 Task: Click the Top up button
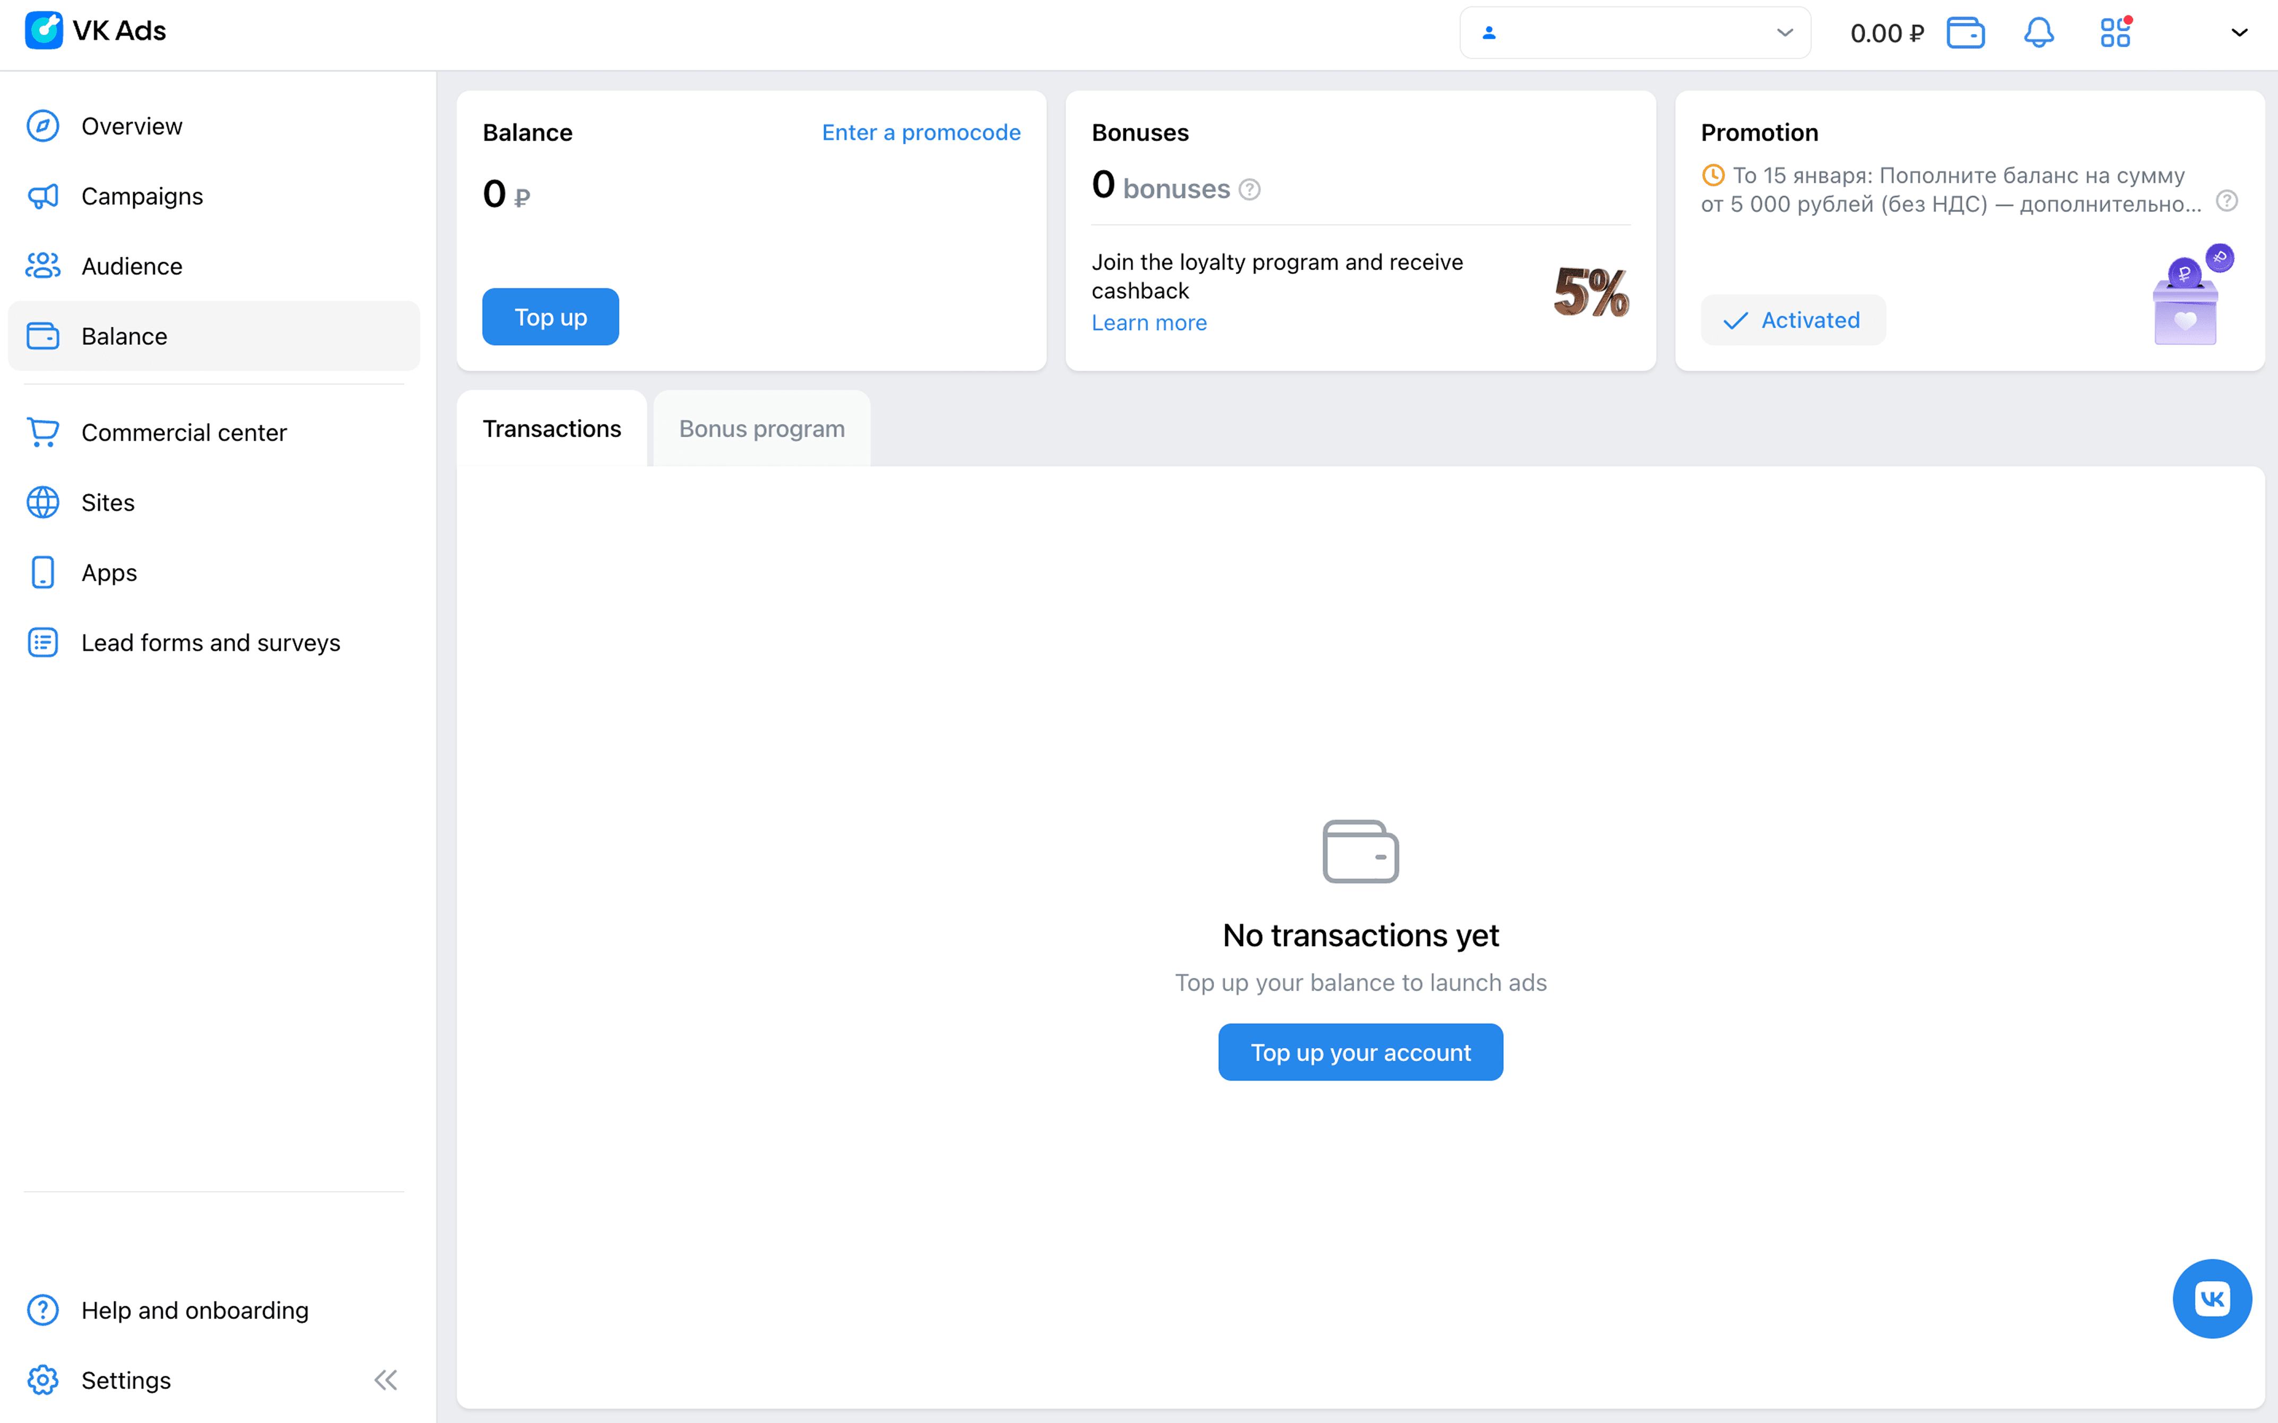click(x=550, y=317)
